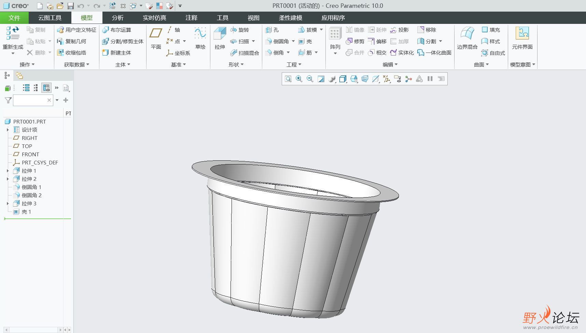Click the 新建主体 button
The height and width of the screenshot is (333, 586).
[x=117, y=53]
